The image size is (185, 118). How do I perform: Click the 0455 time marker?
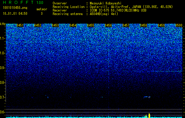[91, 25]
